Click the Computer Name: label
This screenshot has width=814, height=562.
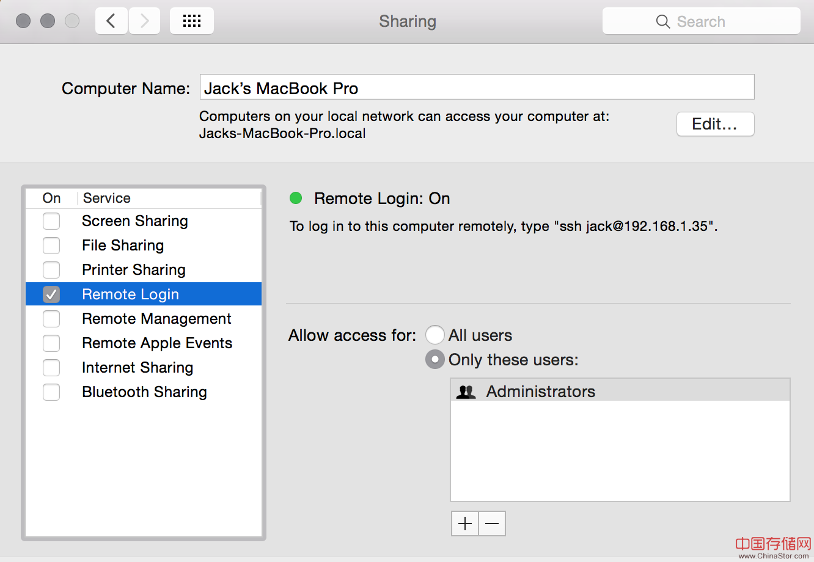tap(126, 89)
